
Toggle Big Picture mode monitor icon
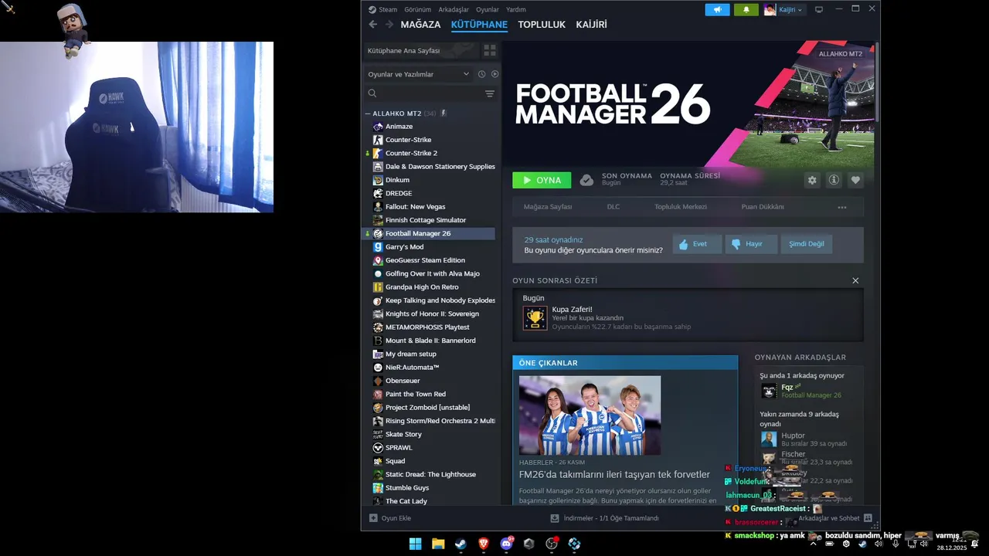click(819, 9)
